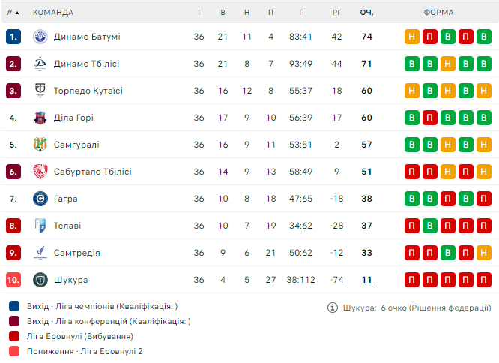Screen dimensions: 499x363
Task: Click the КОМАНДА column header
Action: pos(53,13)
